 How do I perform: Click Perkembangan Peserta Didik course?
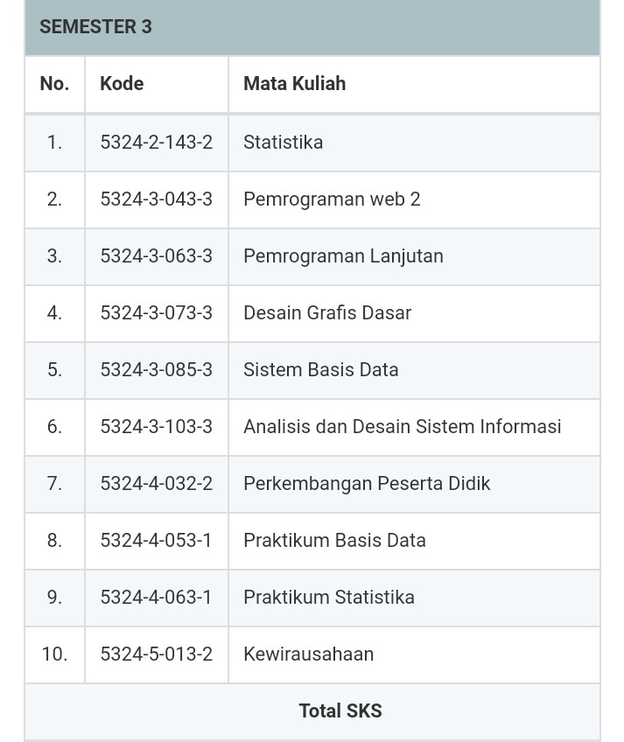point(367,484)
